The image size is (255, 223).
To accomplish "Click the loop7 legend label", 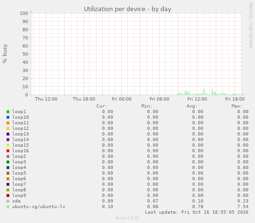I will click(19, 184).
